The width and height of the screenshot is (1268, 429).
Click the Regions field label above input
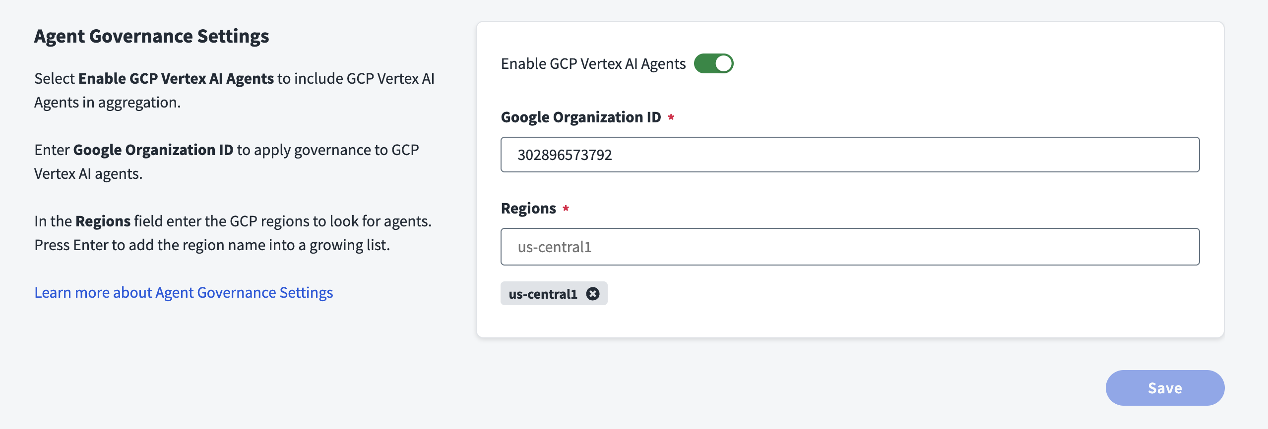click(x=528, y=209)
